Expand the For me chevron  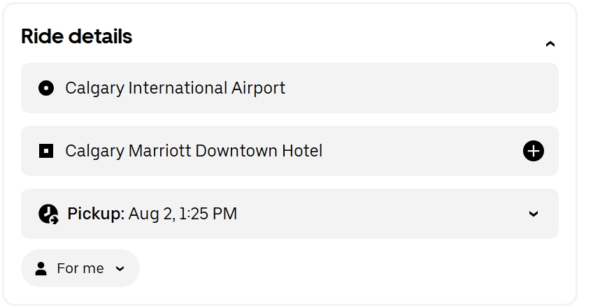(x=120, y=269)
